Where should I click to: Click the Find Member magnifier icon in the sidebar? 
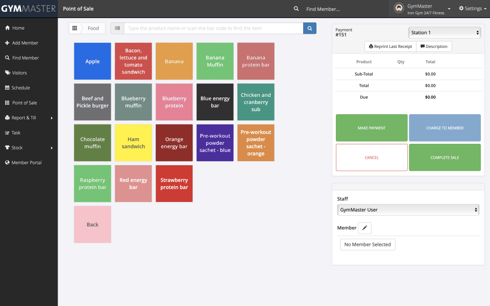point(7,58)
